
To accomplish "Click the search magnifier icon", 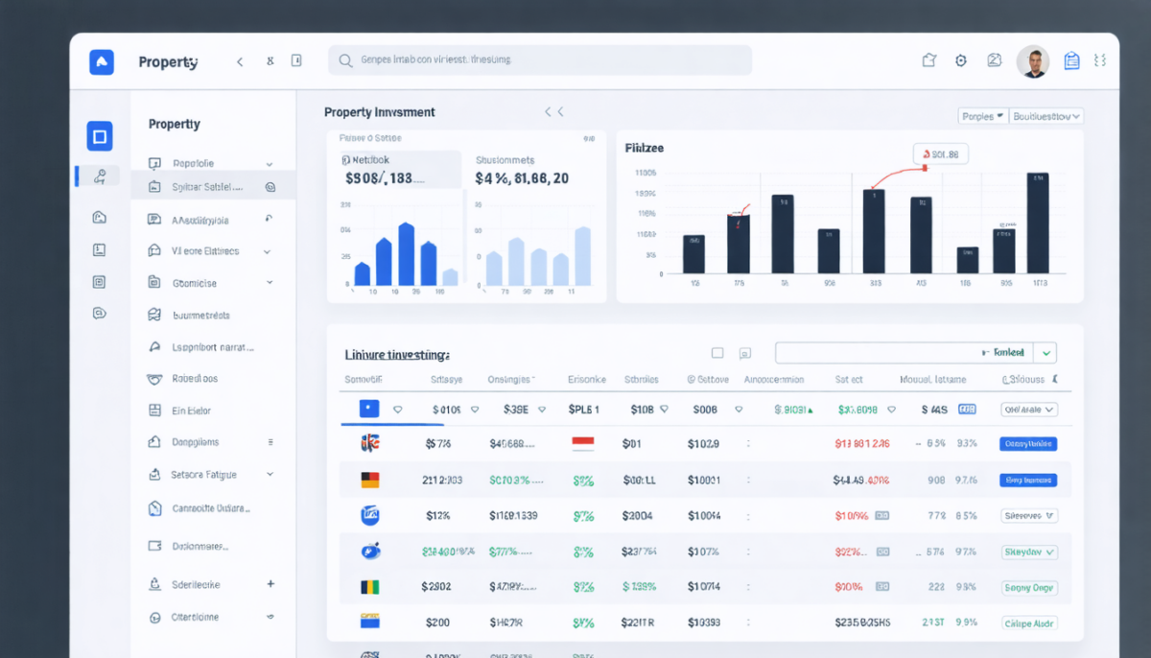I will 345,60.
